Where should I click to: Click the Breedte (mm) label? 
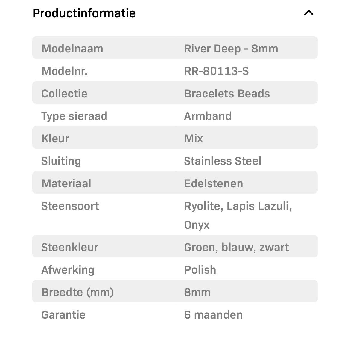(77, 292)
